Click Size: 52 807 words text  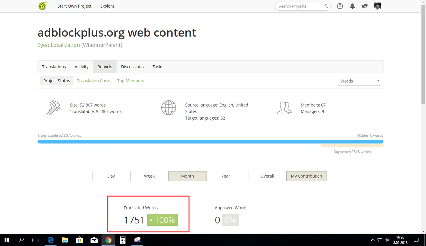[88, 105]
